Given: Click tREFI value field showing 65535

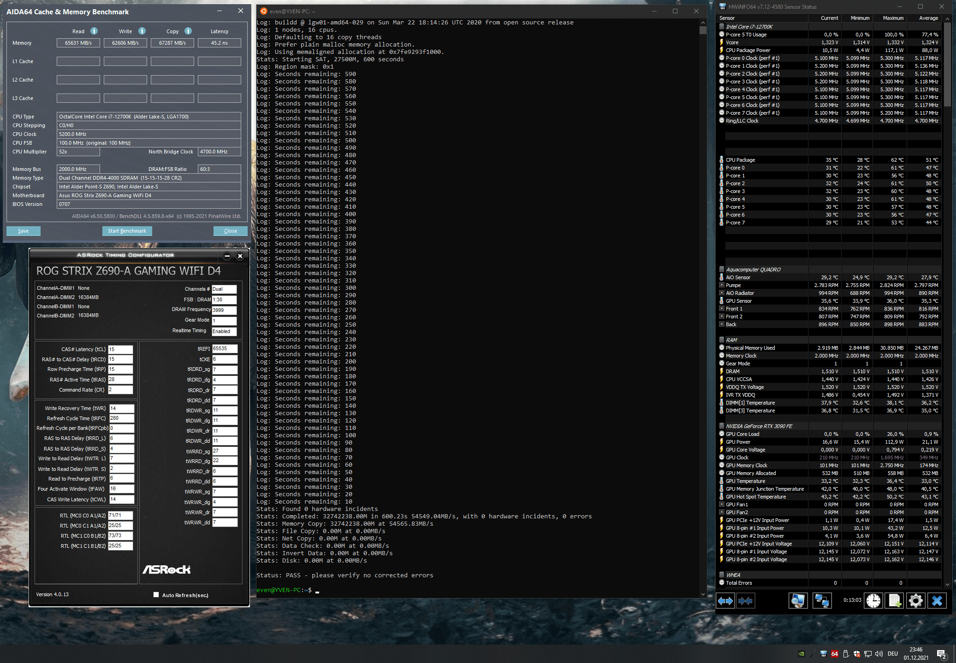Looking at the screenshot, I should [x=225, y=349].
